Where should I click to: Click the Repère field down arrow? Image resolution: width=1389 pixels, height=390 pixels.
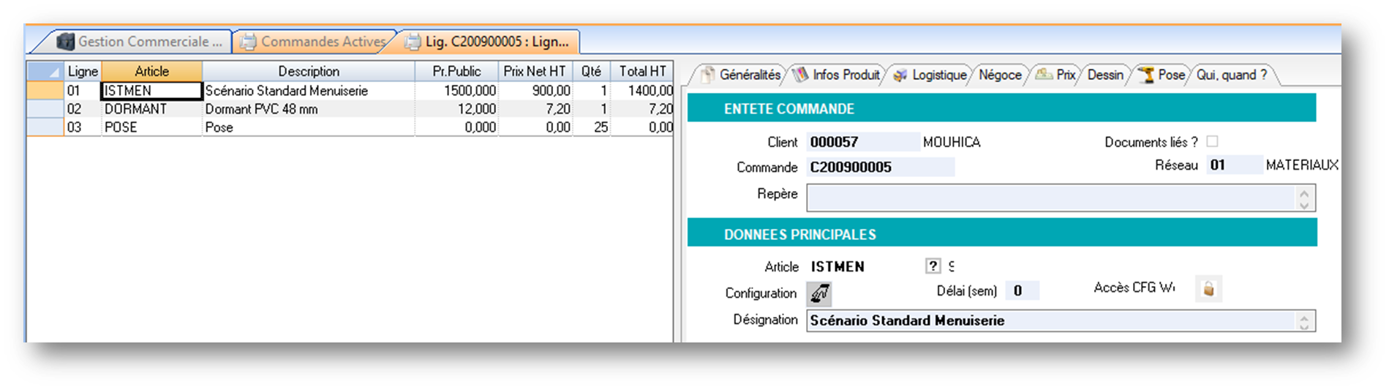(1304, 205)
